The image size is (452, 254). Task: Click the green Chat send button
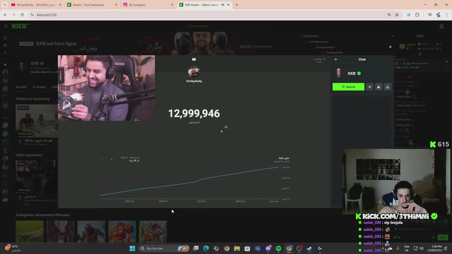point(442,237)
